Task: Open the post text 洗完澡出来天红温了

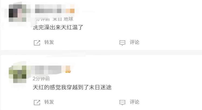Action: (x=58, y=27)
